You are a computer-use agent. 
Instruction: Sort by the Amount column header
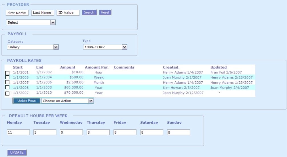coord(68,67)
